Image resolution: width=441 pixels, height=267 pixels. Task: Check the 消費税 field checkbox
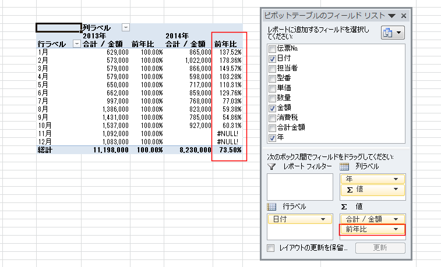point(272,118)
